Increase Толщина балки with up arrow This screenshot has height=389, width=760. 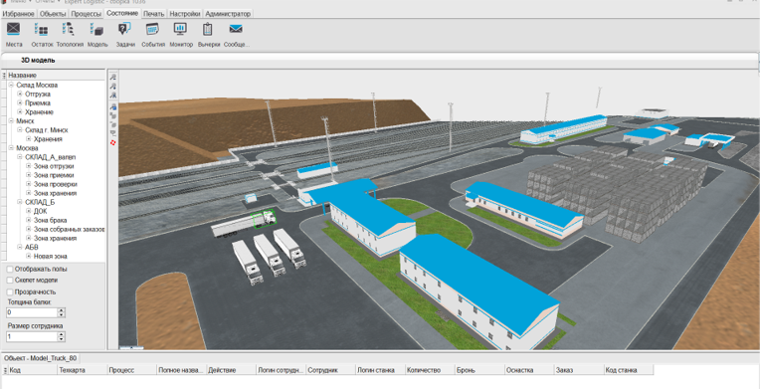pyautogui.click(x=61, y=310)
